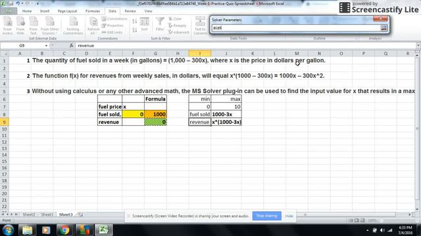Screen dimensions: 421x236
Task: Click Text to Columns icon
Action: click(200, 26)
